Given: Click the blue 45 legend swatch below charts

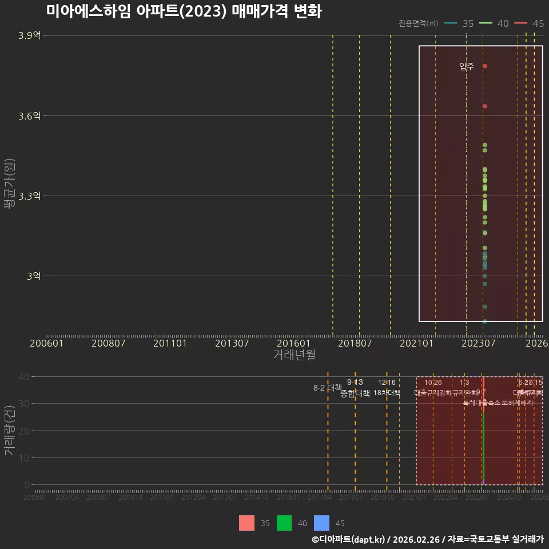Looking at the screenshot, I should tap(321, 523).
